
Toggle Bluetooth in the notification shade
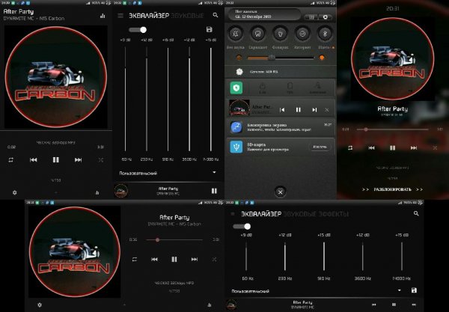325,34
